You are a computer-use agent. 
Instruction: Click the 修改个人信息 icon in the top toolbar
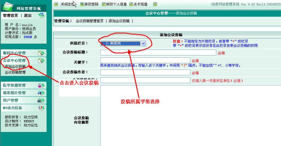pyautogui.click(x=104, y=4)
